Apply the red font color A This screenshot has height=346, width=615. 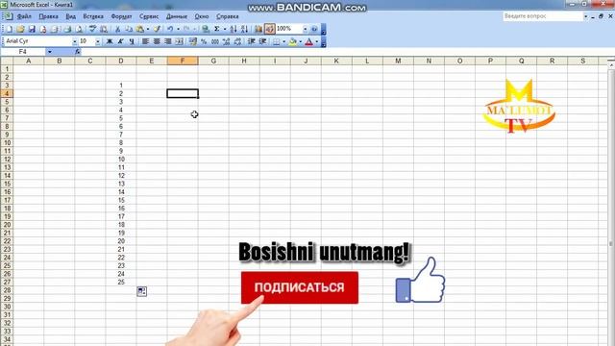(309, 41)
